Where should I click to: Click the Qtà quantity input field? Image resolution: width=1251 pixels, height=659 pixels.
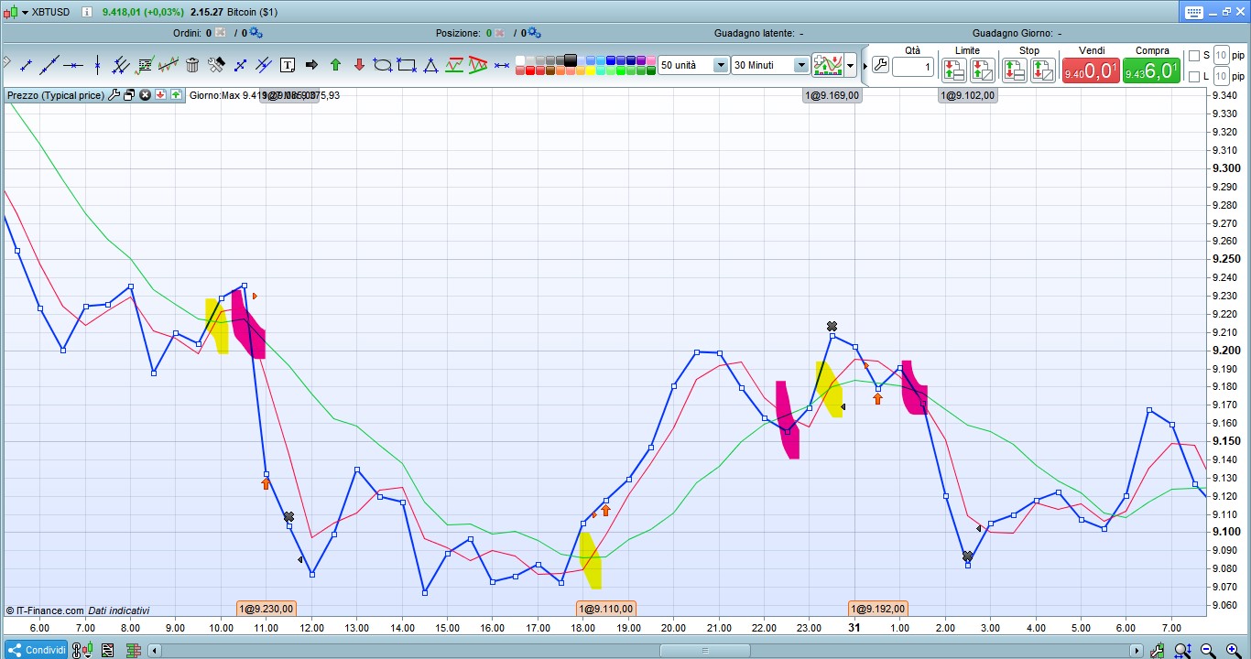click(x=913, y=67)
